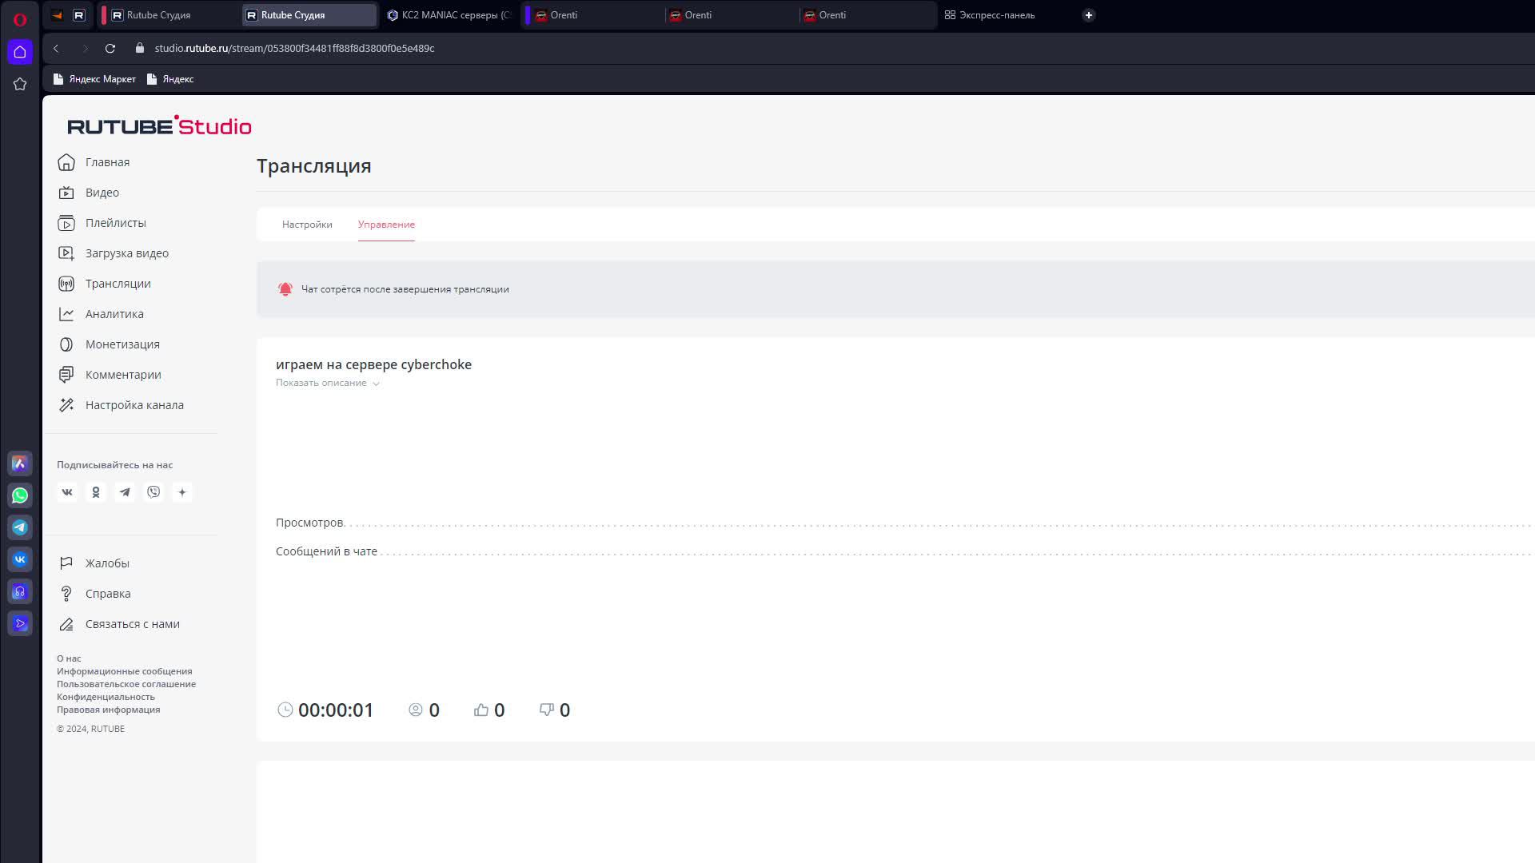Open VK messenger in Opera sidebar
Image resolution: width=1535 pixels, height=863 pixels.
click(20, 559)
